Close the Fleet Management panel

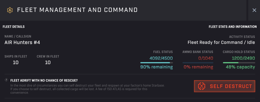point(254,10)
